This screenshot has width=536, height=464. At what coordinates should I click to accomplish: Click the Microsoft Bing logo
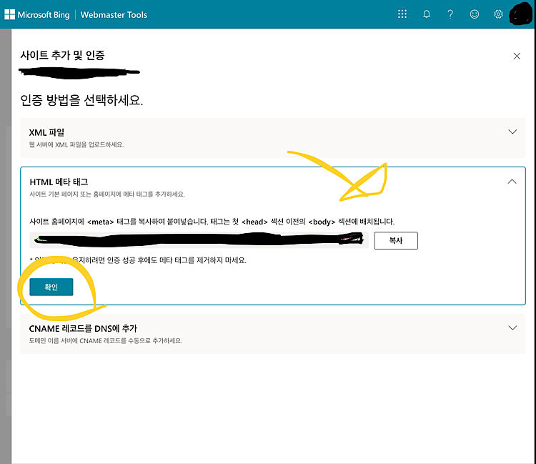coord(37,15)
